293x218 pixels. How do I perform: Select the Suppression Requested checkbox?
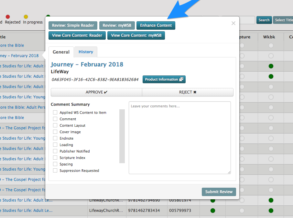[x=55, y=171]
